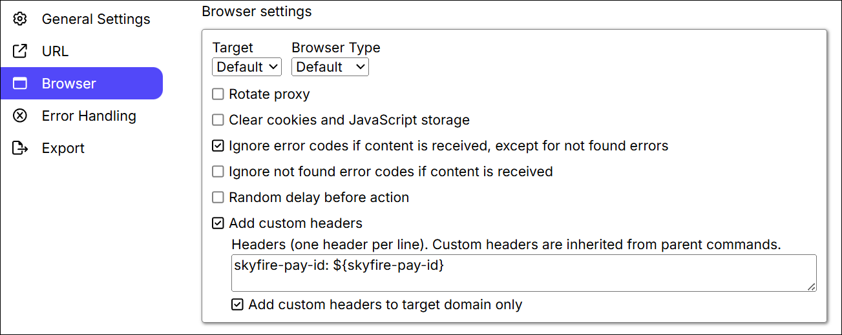Image resolution: width=842 pixels, height=335 pixels.
Task: Click the Export arrow icon
Action: point(20,148)
